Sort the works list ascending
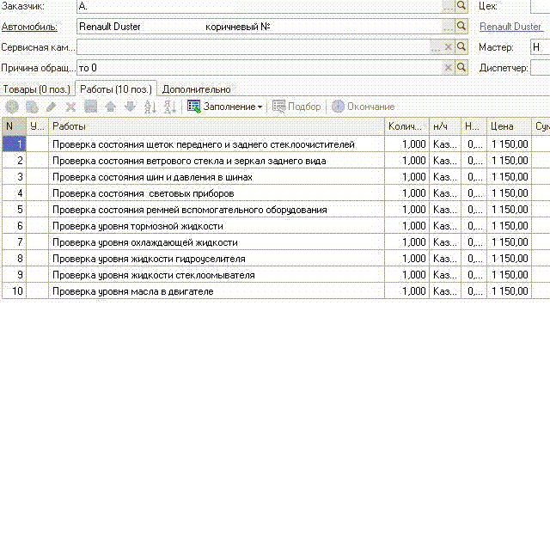The width and height of the screenshot is (550, 550). (150, 107)
